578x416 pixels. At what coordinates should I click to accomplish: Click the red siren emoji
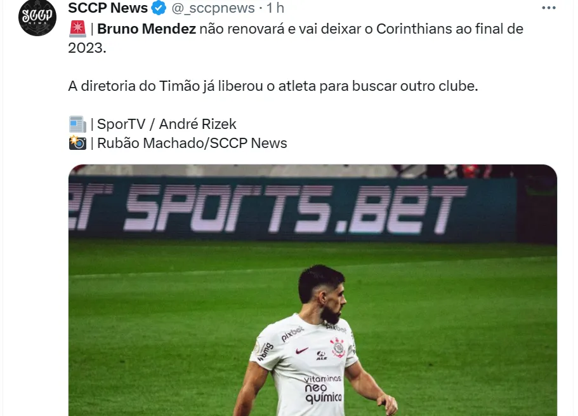coord(77,29)
